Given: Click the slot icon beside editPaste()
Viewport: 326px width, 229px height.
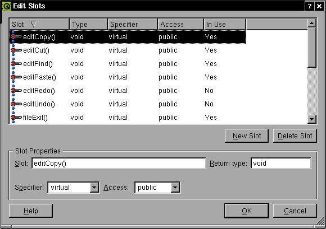Looking at the screenshot, I should coord(16,77).
